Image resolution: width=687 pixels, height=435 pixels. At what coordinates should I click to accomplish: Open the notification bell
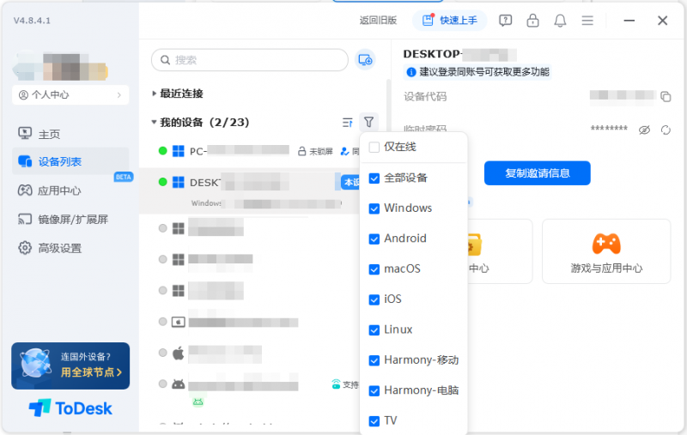point(560,21)
